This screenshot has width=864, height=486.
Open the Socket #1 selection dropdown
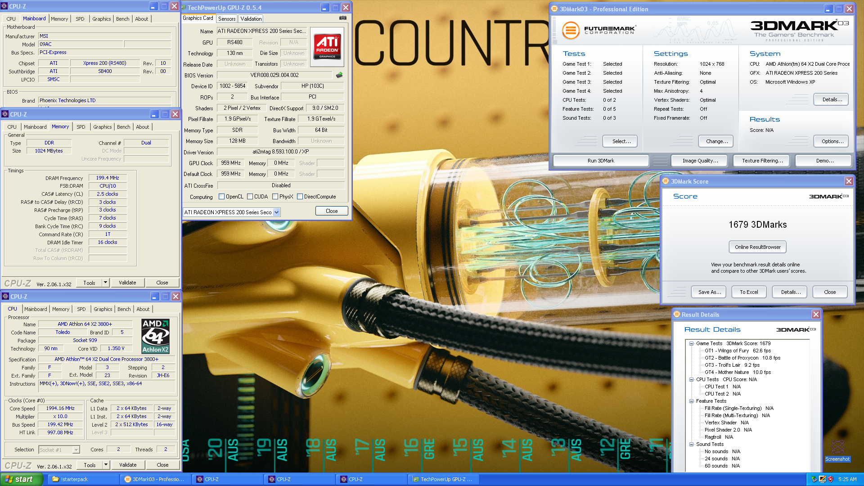click(76, 450)
